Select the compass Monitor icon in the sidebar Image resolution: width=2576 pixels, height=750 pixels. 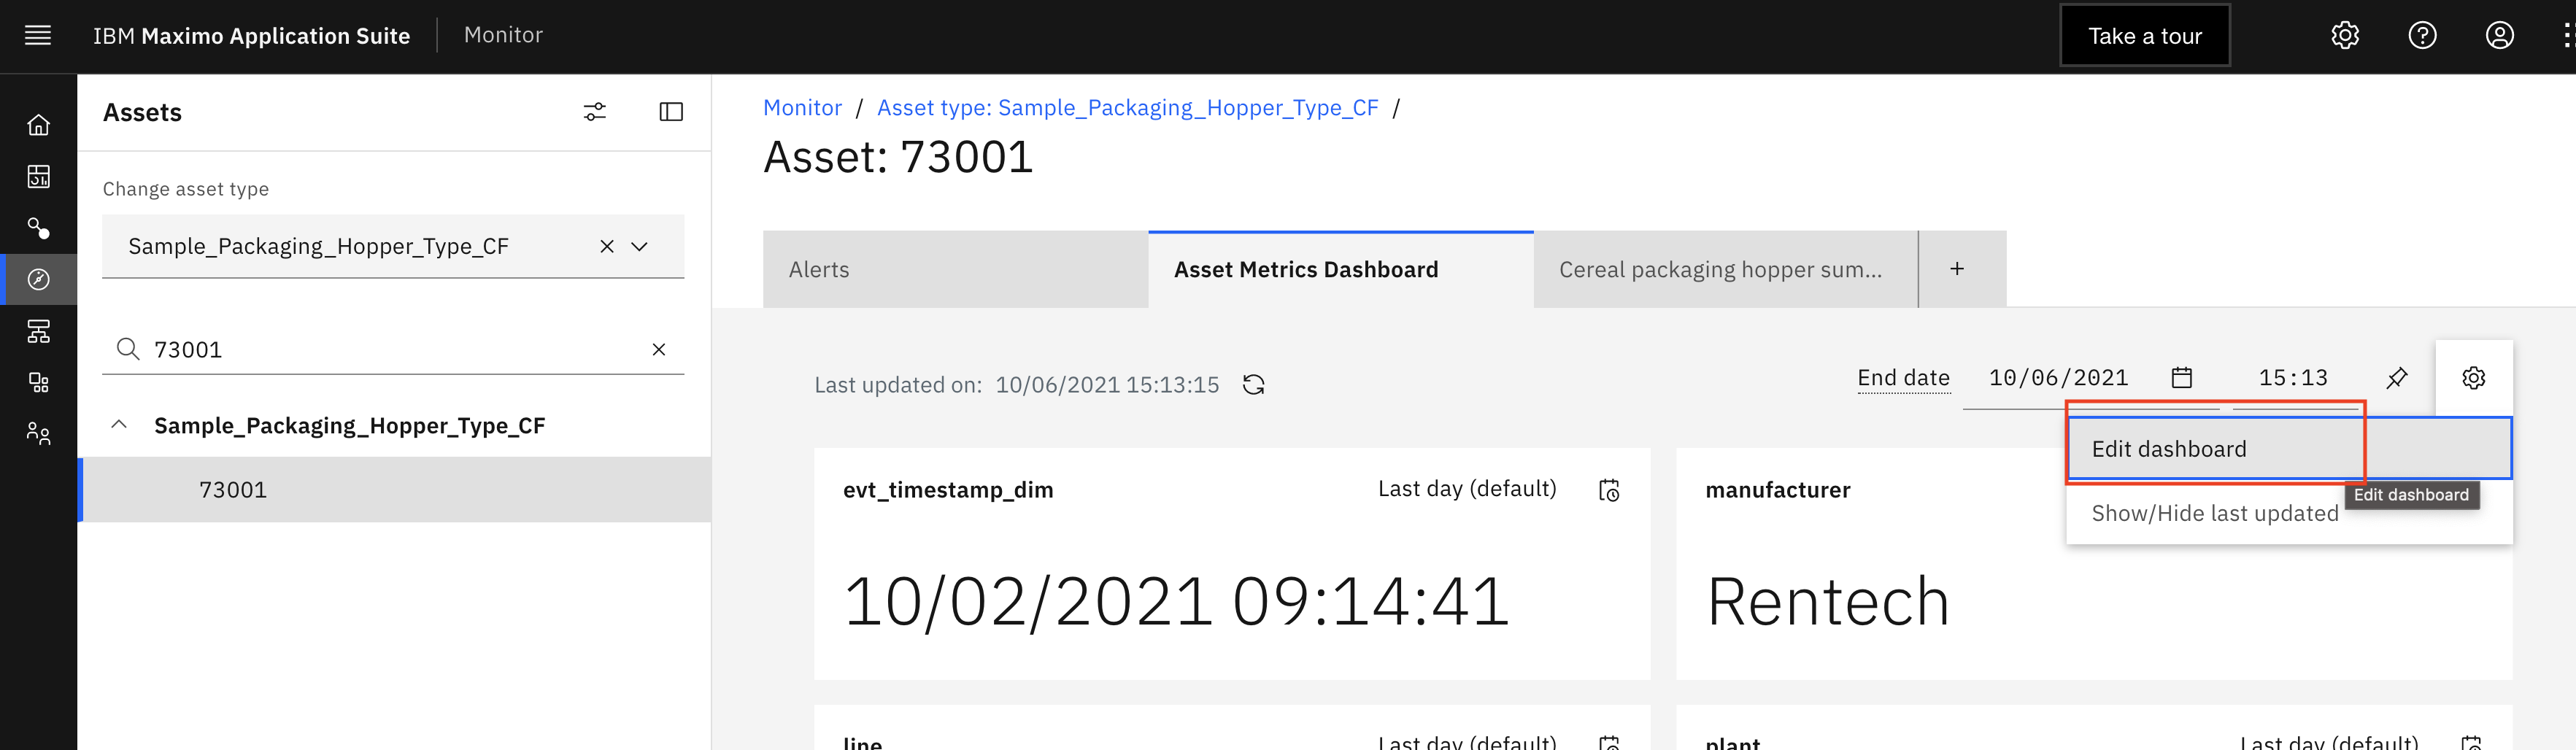point(38,279)
